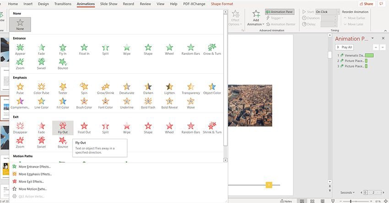Select the Grow & Turn entrance effect
This screenshot has width=389, height=203.
click(x=212, y=48)
